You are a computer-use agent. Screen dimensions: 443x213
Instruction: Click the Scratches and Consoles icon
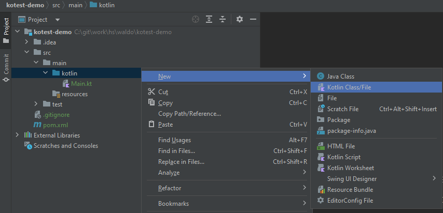(28, 146)
